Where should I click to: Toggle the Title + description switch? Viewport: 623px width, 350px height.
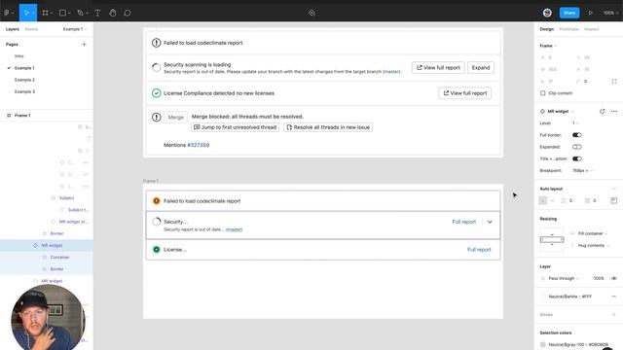(577, 158)
